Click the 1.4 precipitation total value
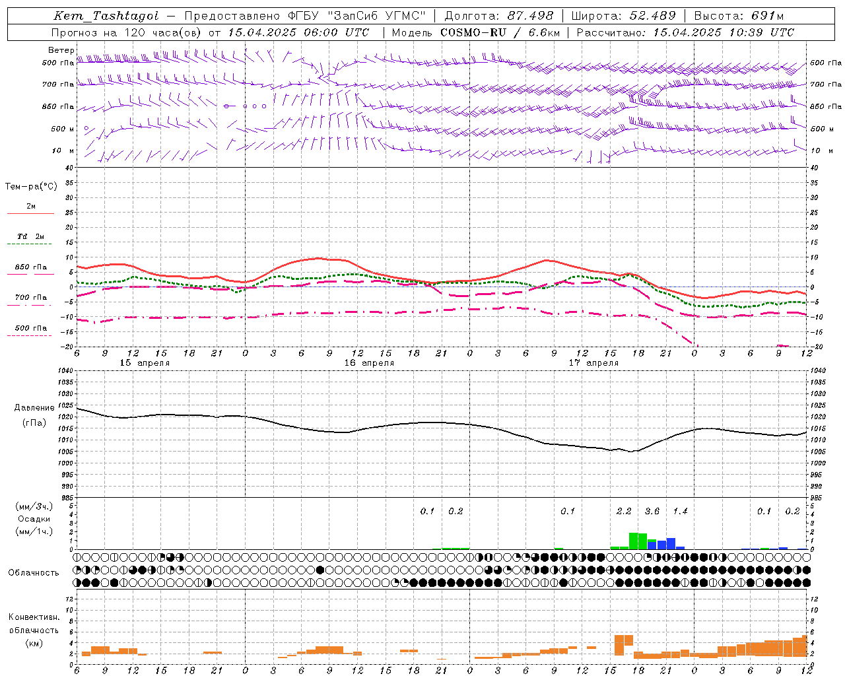This screenshot has height=676, width=845. 680,512
